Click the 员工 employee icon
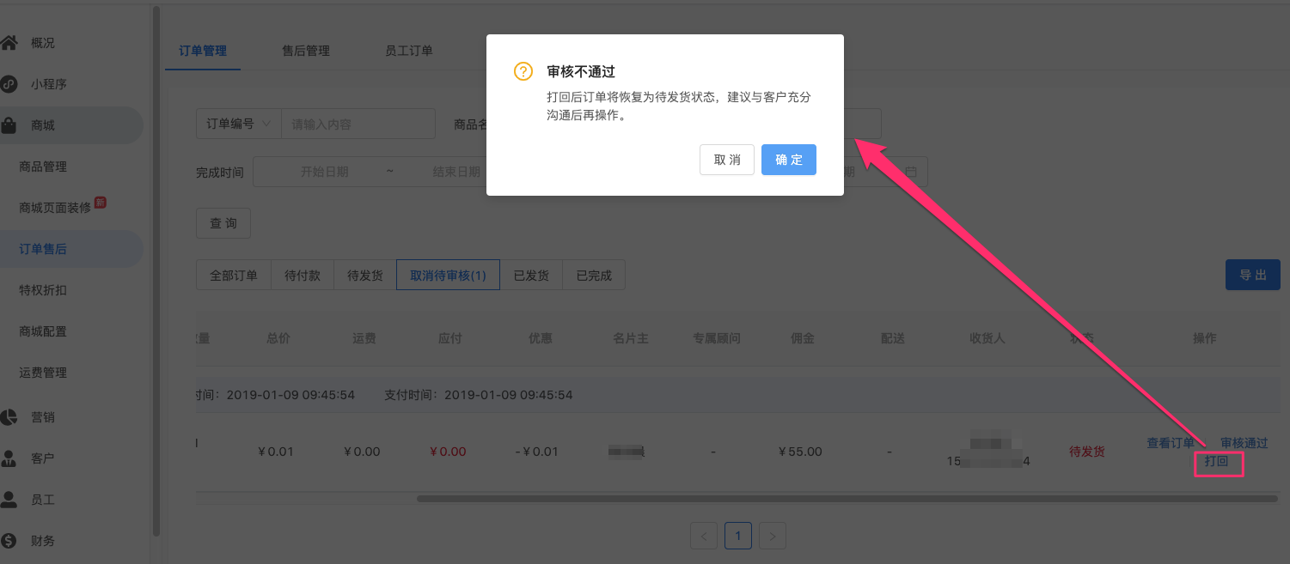This screenshot has height=564, width=1290. [x=9, y=499]
